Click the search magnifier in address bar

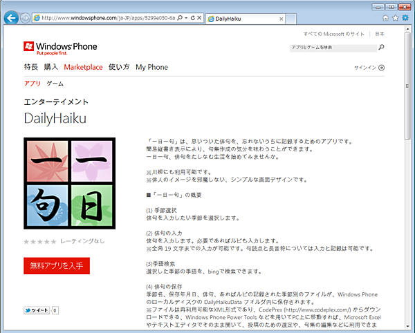tap(180, 18)
